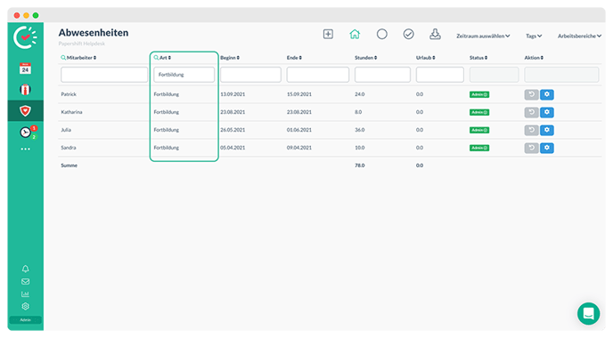Open notifications bell icon
This screenshot has width=613, height=338.
tap(26, 269)
